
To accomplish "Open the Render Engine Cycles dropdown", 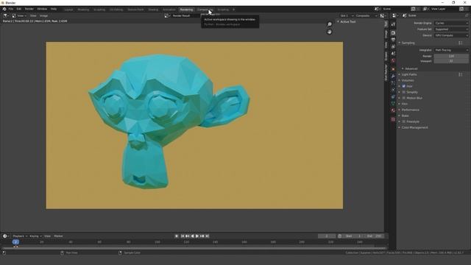I will click(x=451, y=23).
